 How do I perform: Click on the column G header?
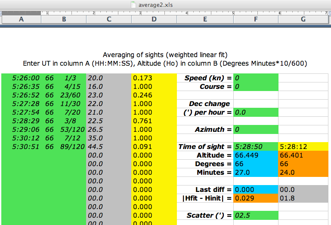coord(303,19)
